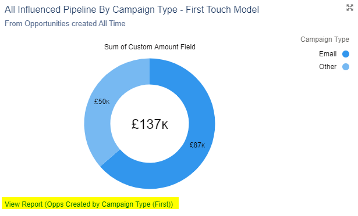The image size is (358, 216).
Task: Click the Other legend color dot
Action: coord(346,67)
